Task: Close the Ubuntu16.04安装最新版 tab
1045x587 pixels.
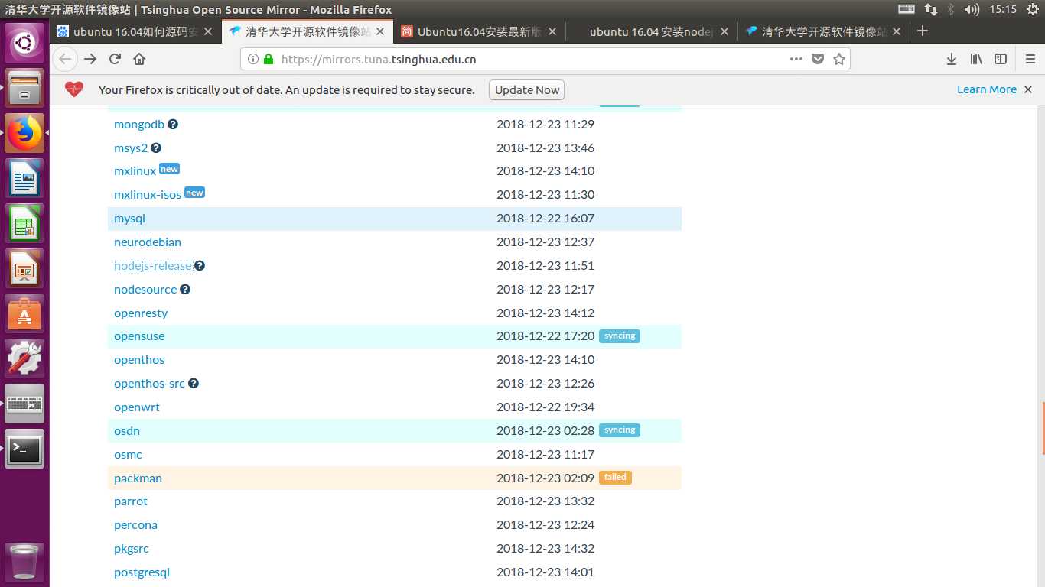Action: tap(552, 31)
